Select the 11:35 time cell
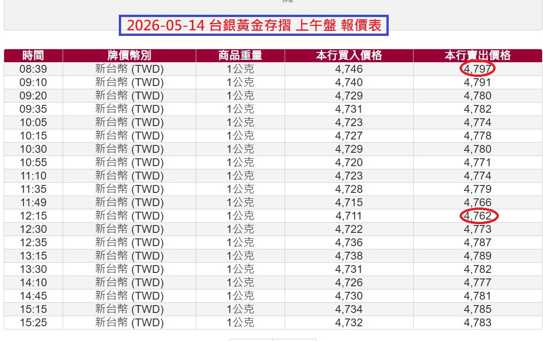 click(33, 189)
